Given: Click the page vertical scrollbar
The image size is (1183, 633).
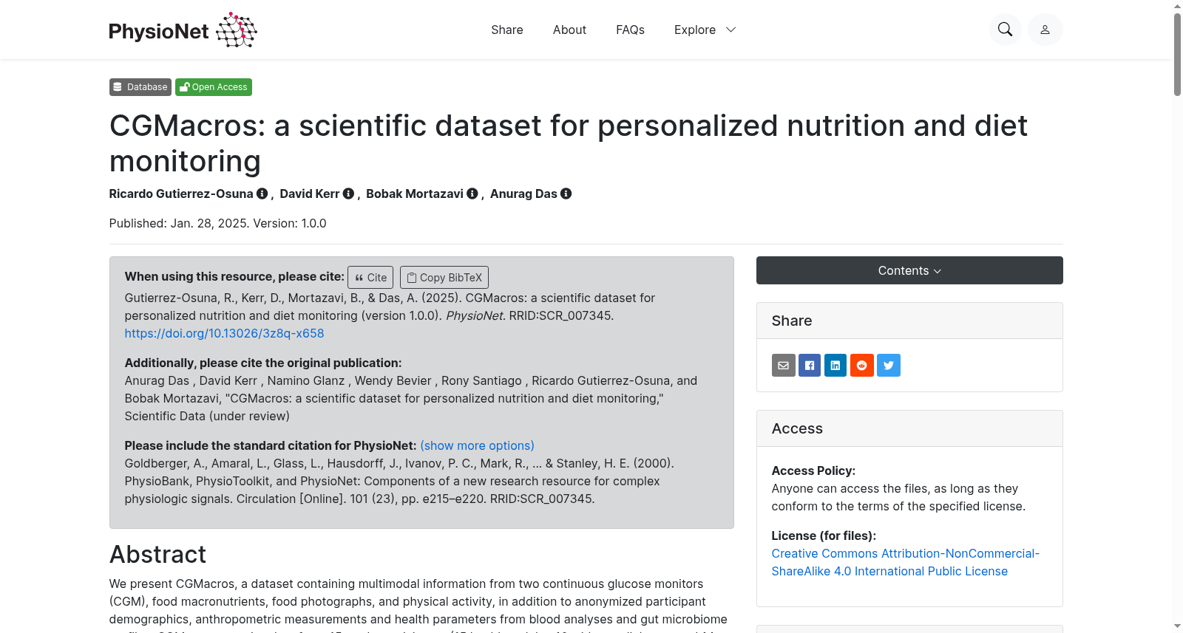Looking at the screenshot, I should pos(1177,316).
